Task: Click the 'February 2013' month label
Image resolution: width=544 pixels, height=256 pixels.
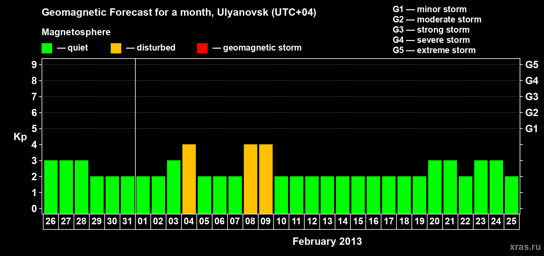Action: click(327, 241)
